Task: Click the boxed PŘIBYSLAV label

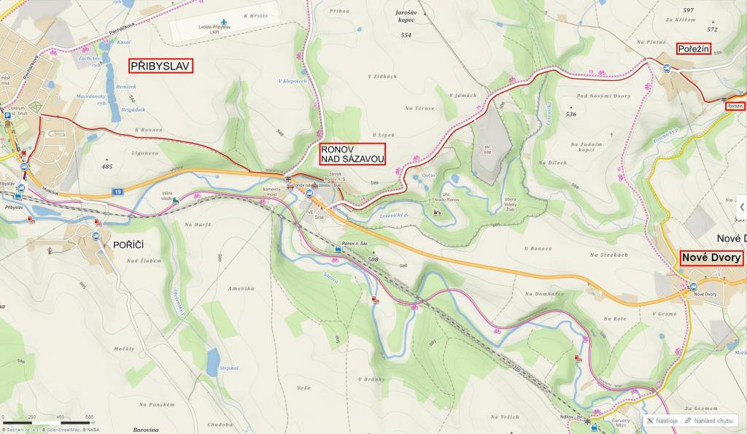Action: [x=160, y=66]
